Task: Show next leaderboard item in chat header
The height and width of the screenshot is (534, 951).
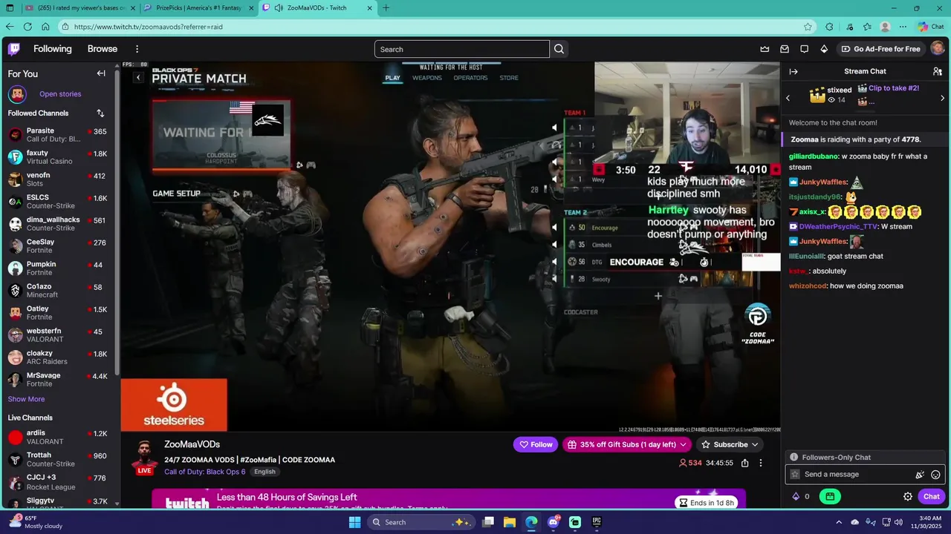Action: click(942, 98)
